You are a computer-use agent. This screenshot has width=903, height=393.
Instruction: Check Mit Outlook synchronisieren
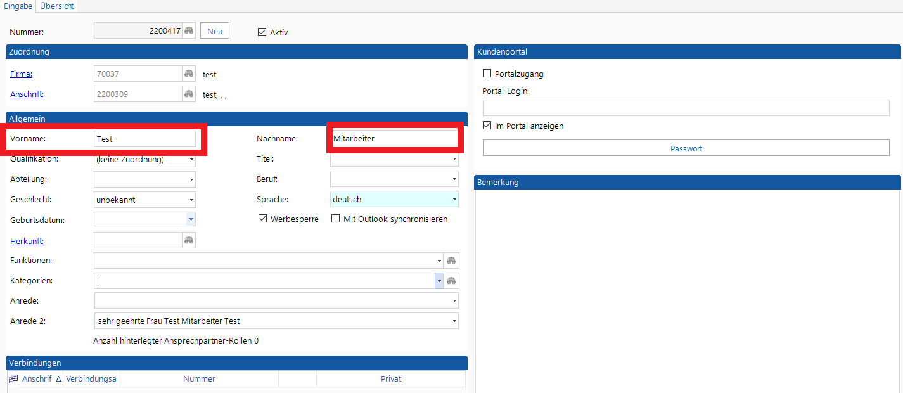point(335,219)
